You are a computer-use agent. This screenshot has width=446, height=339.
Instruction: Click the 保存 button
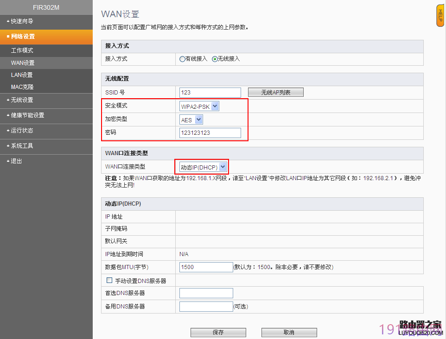218,332
